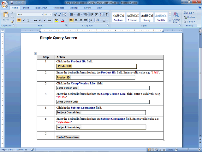
Task: Toggle Underline formatting
Action: click(28, 20)
